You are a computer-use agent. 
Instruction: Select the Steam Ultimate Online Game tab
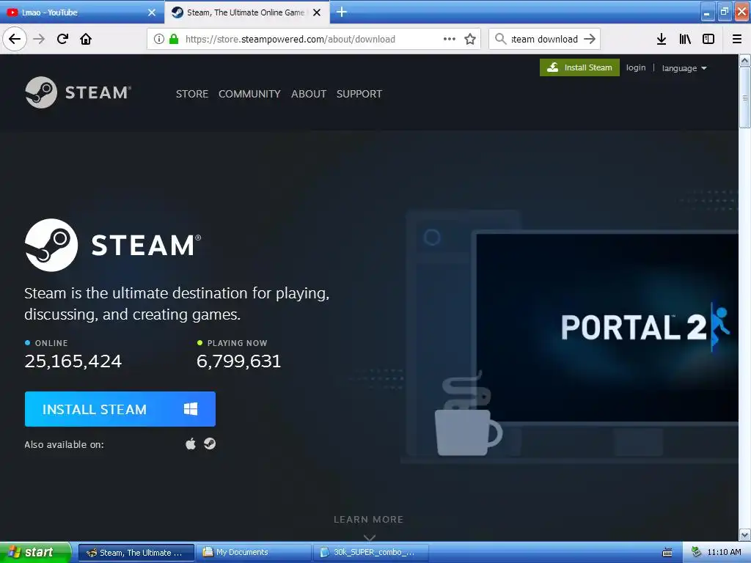click(238, 12)
